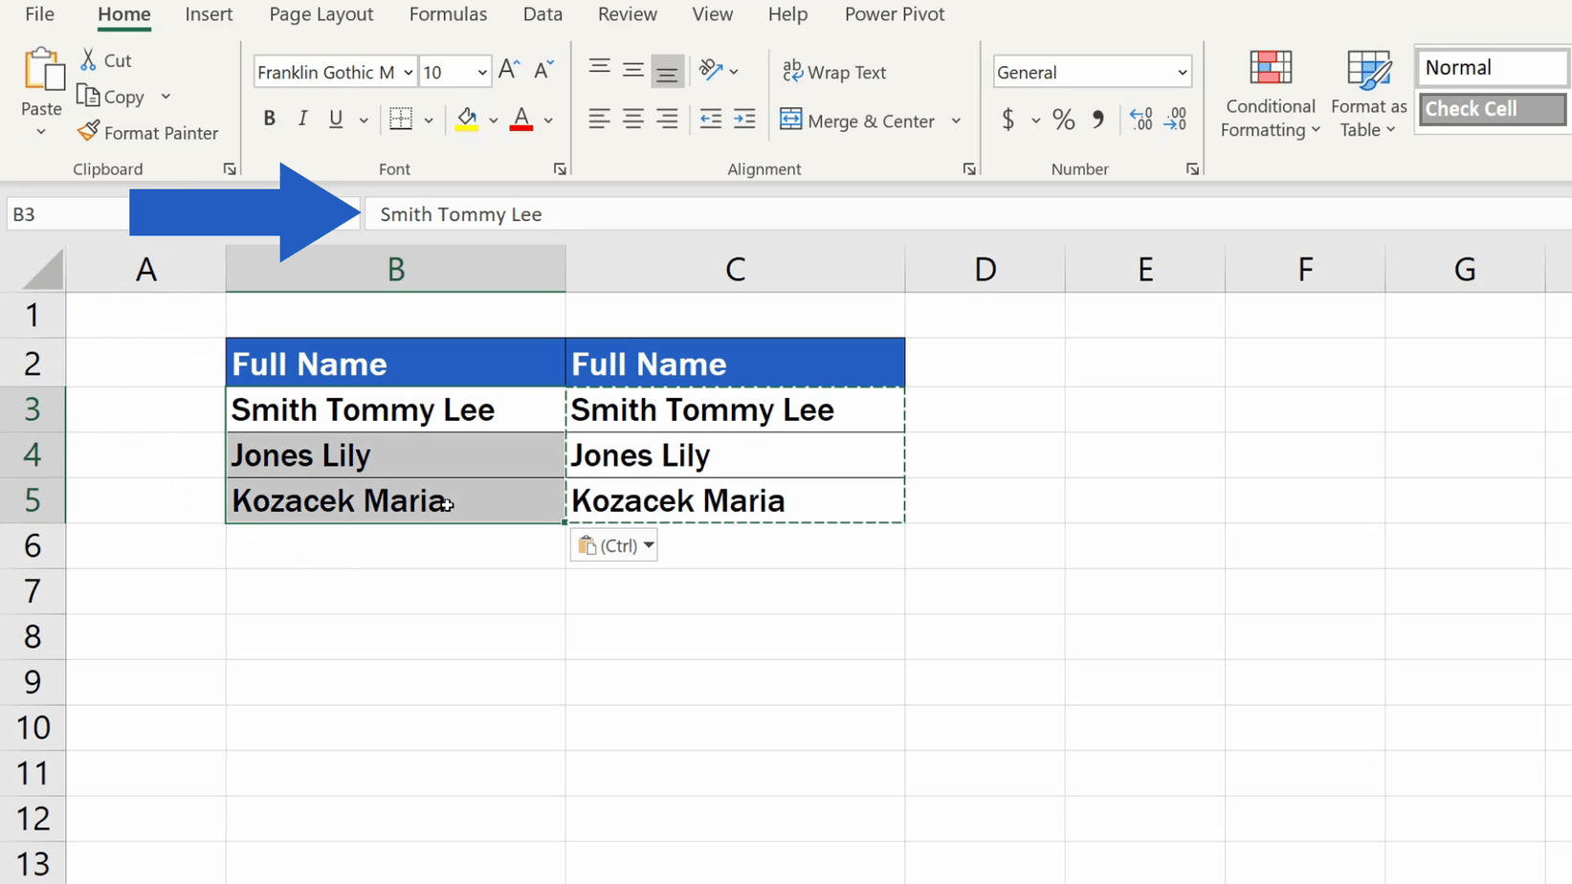1572x884 pixels.
Task: Click Increase Decimal icon
Action: pos(1140,120)
